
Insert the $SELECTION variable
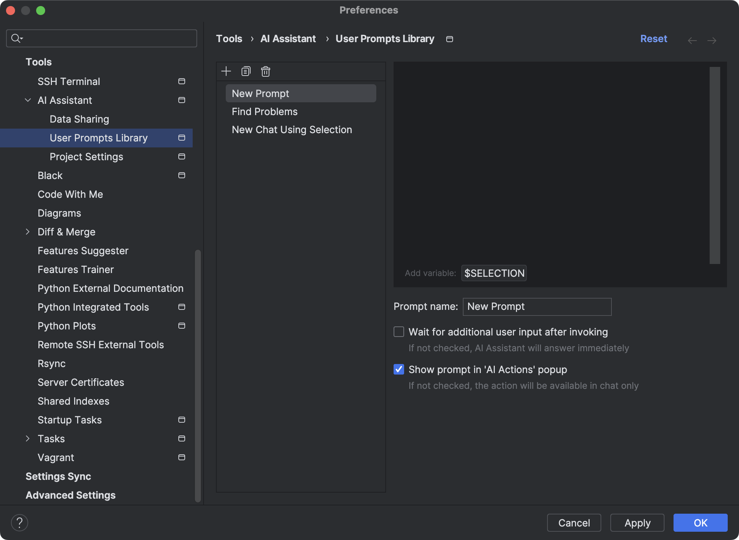point(494,273)
